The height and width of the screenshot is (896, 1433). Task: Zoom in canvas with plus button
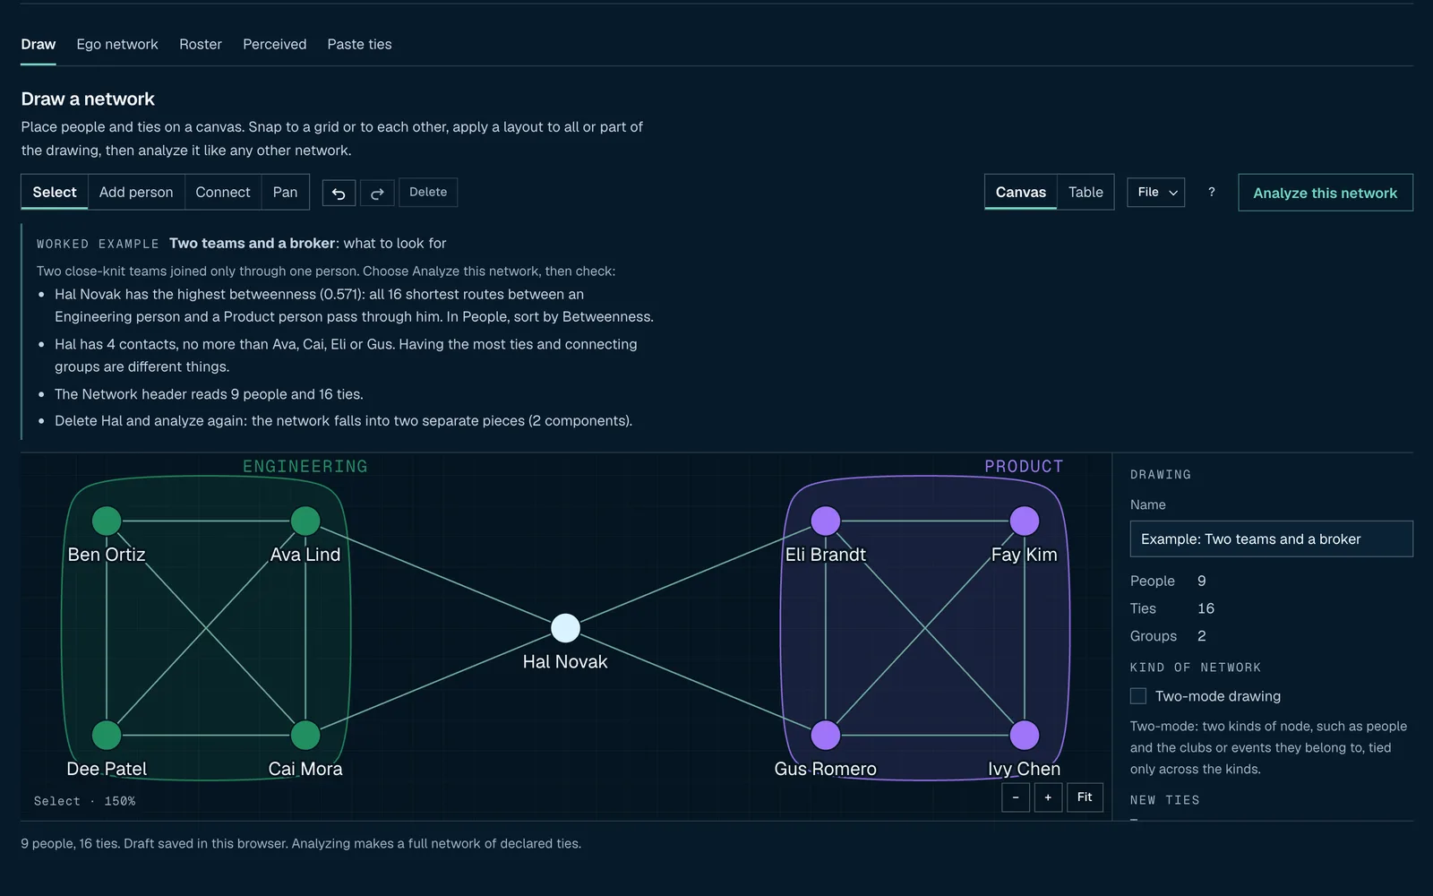(x=1048, y=797)
